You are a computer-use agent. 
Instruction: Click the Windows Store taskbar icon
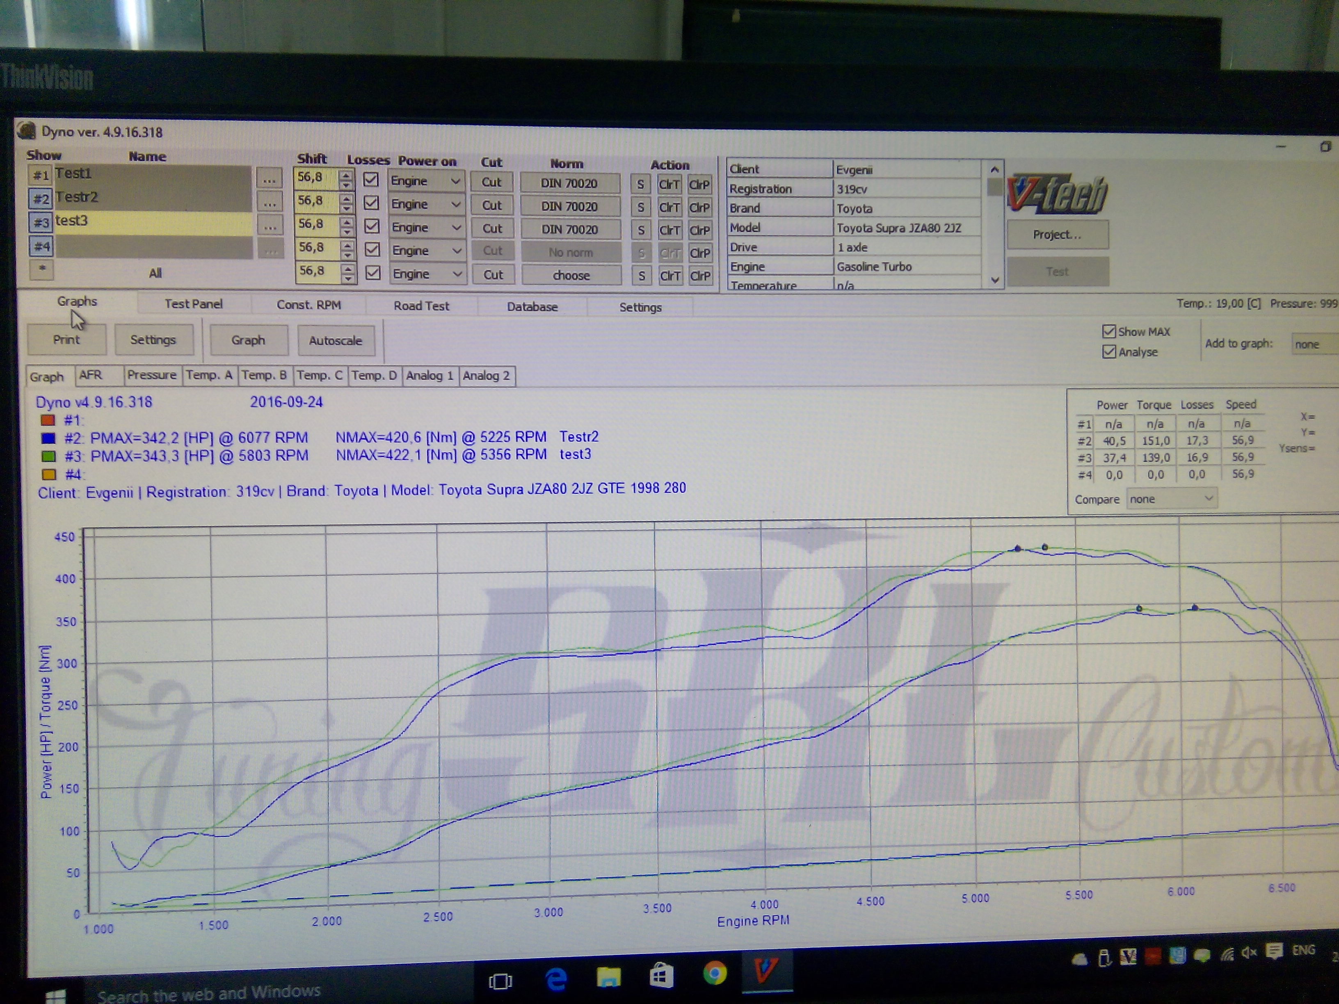coord(661,975)
